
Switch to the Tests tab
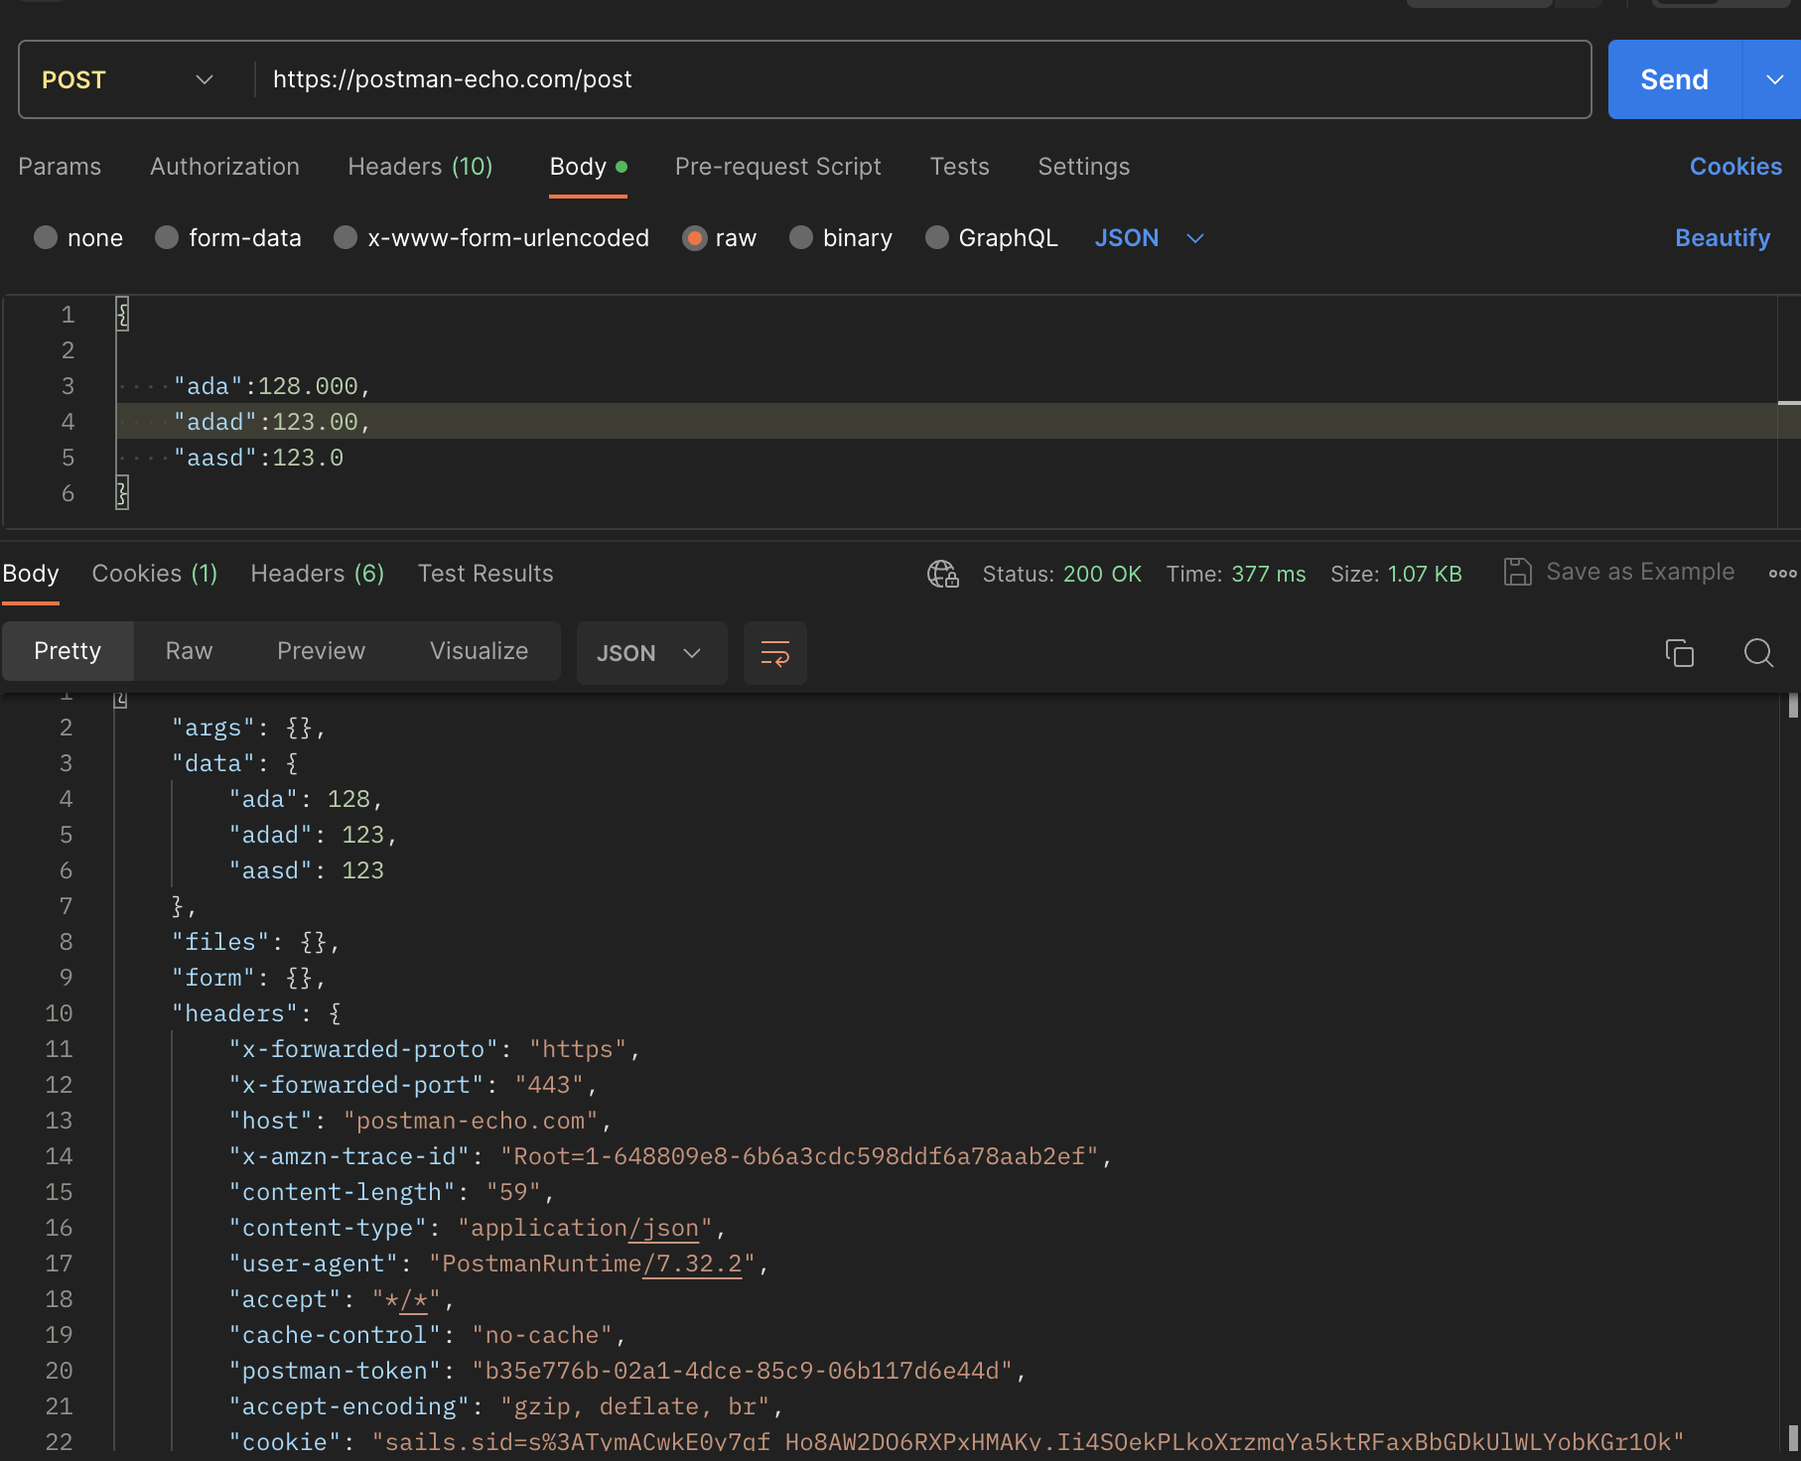(x=959, y=166)
